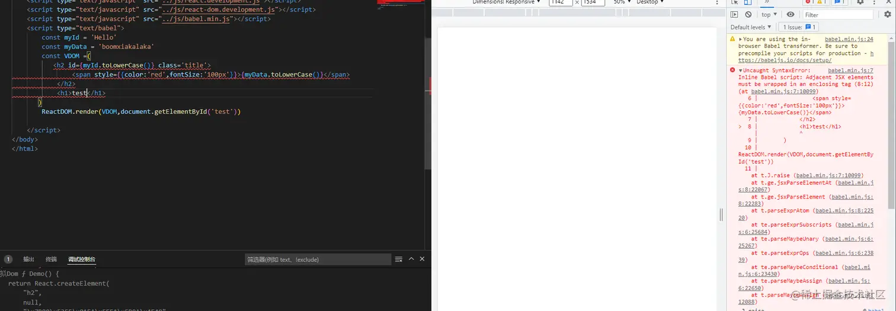Click closing '</html>' tag in editor
Viewport: 896px width, 311px height.
(x=25, y=149)
